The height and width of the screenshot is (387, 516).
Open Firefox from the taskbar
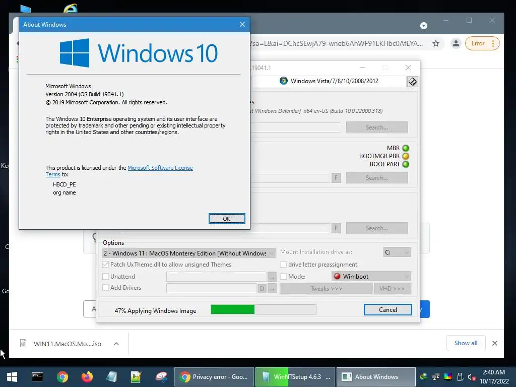pyautogui.click(x=87, y=377)
